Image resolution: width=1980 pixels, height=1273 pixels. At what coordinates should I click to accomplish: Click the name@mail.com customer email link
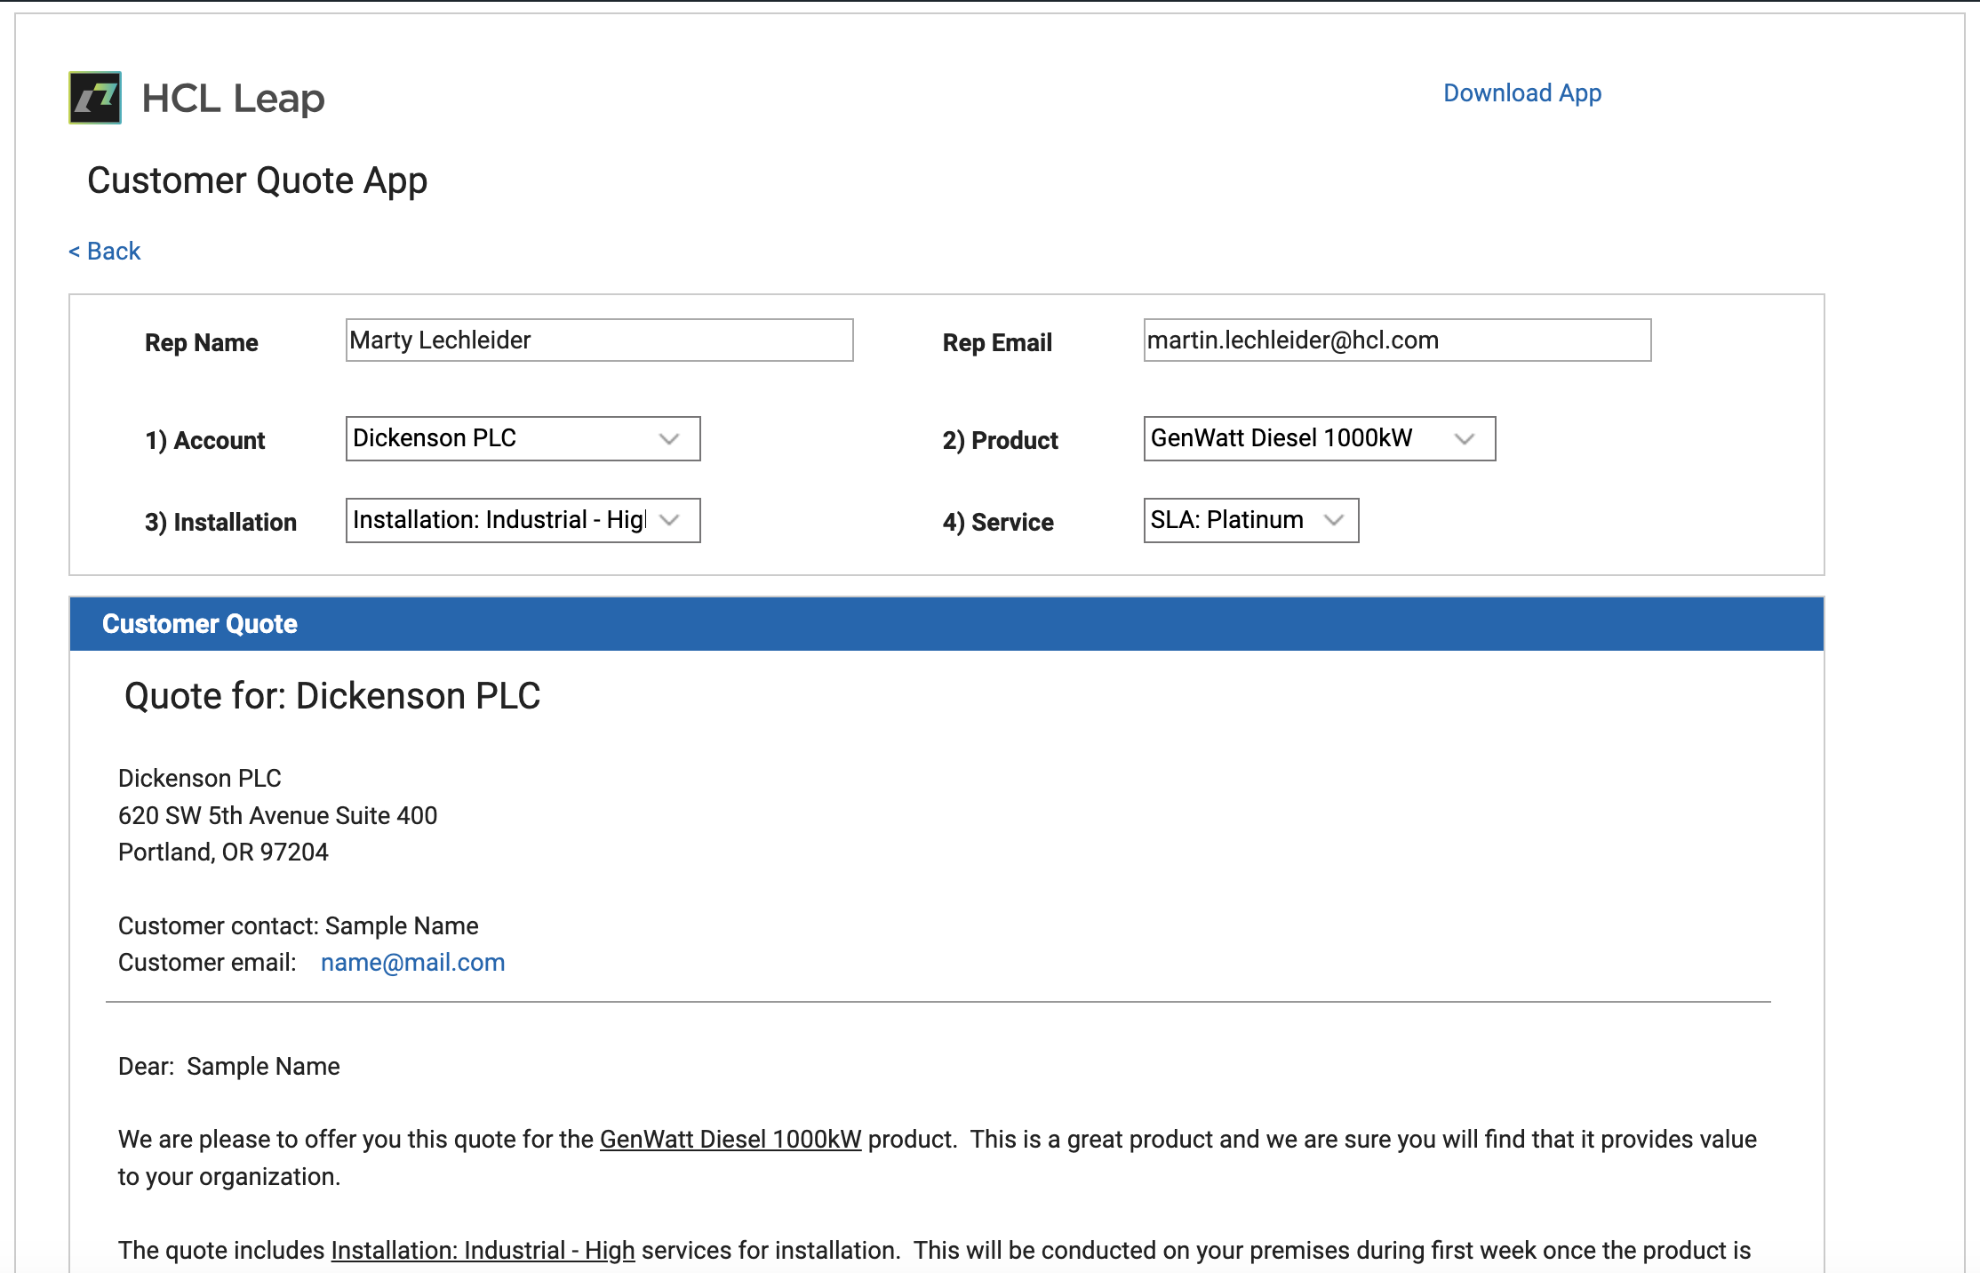click(412, 963)
